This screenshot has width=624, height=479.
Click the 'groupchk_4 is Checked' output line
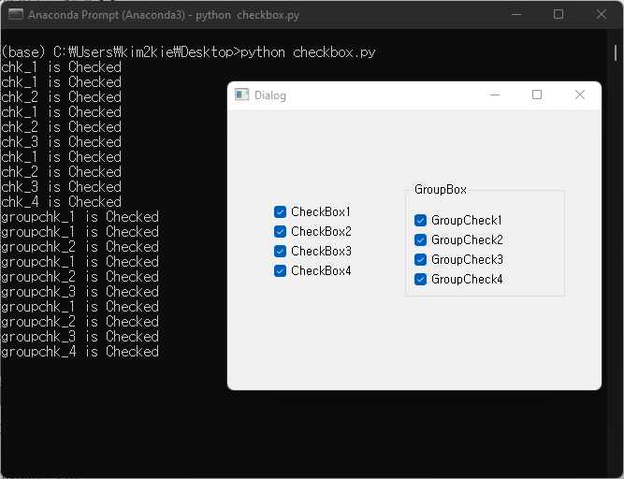(x=80, y=351)
